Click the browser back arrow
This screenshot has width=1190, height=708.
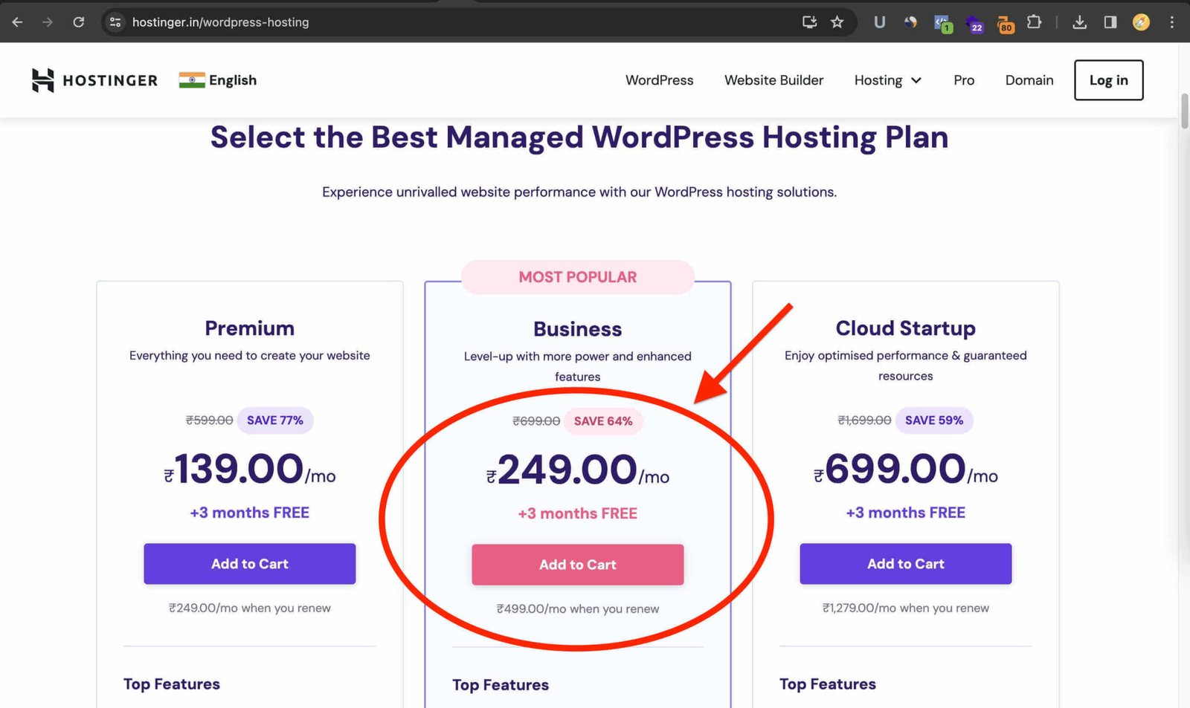pos(17,22)
